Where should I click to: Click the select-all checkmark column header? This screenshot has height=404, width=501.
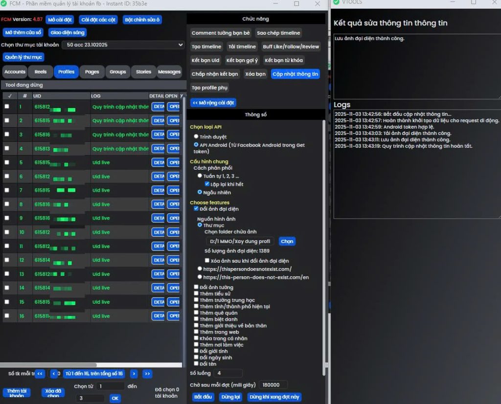tap(9, 96)
